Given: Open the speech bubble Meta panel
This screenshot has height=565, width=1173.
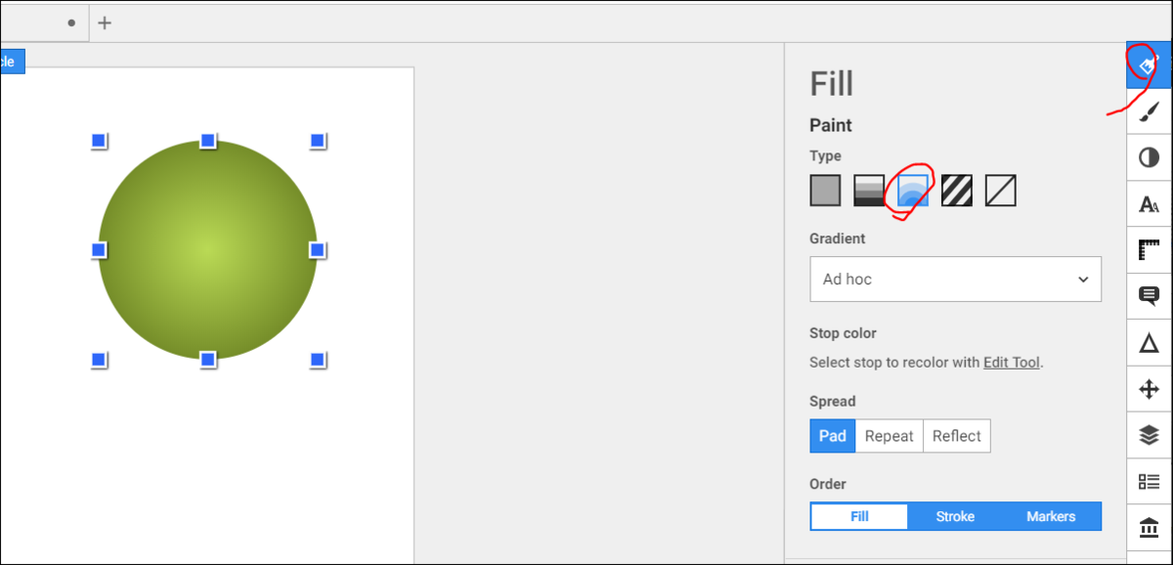Looking at the screenshot, I should point(1149,295).
